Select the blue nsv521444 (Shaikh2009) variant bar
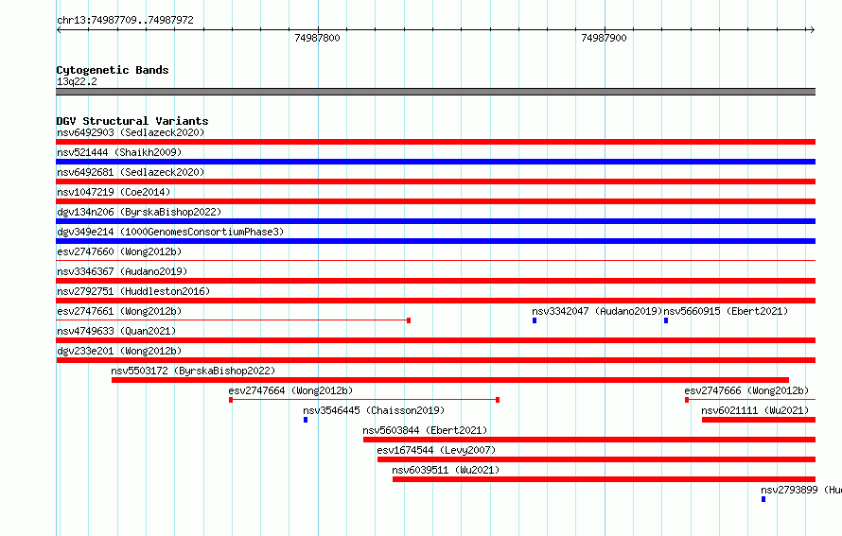842x536 pixels. 435,162
